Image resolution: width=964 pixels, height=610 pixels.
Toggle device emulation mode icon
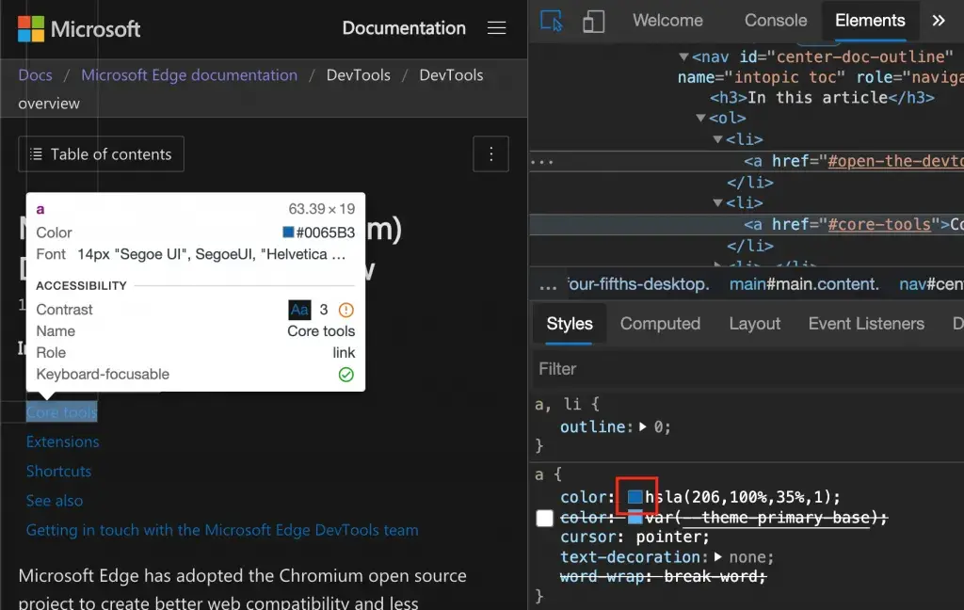(x=593, y=22)
